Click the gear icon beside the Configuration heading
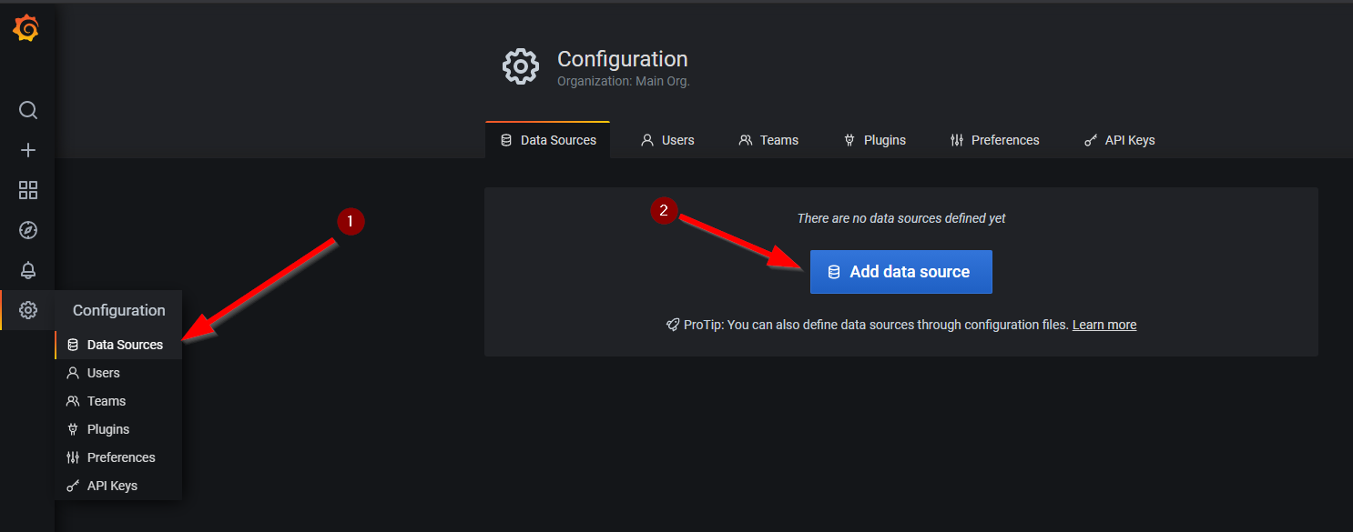The height and width of the screenshot is (532, 1353). pos(520,66)
